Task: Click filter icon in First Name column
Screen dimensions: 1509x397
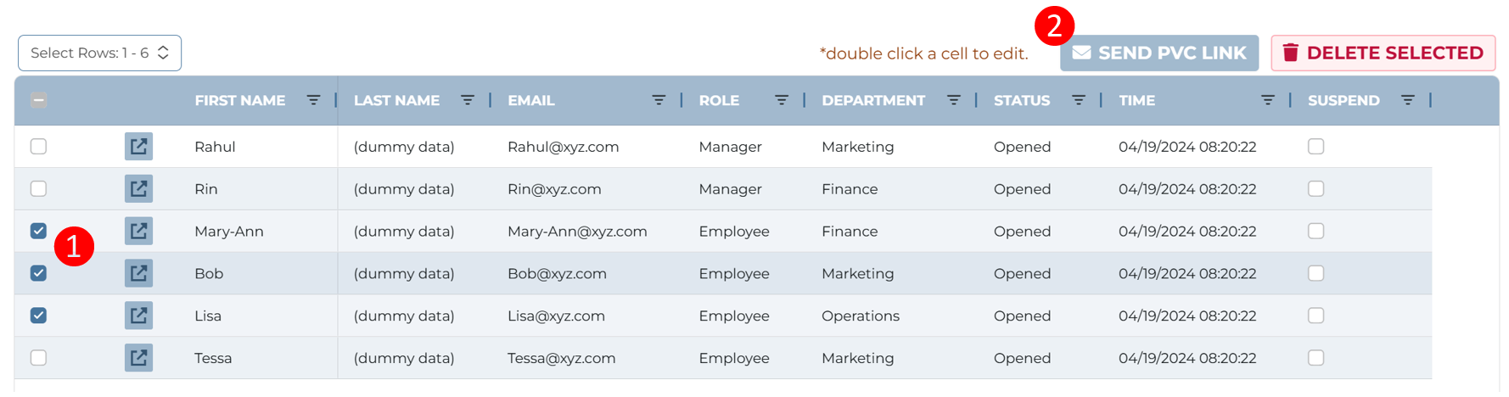Action: (313, 100)
